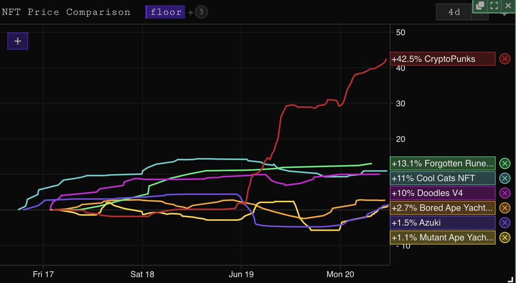The image size is (516, 283).
Task: Remove Forgotten Runes series with its X icon
Action: [x=505, y=163]
